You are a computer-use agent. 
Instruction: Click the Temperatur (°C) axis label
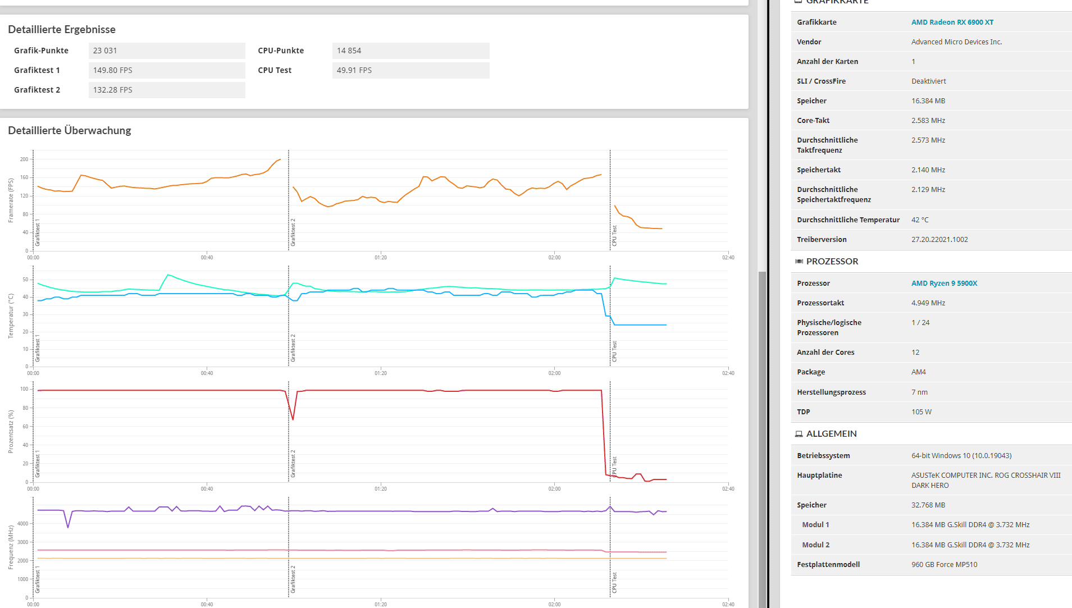coord(11,316)
